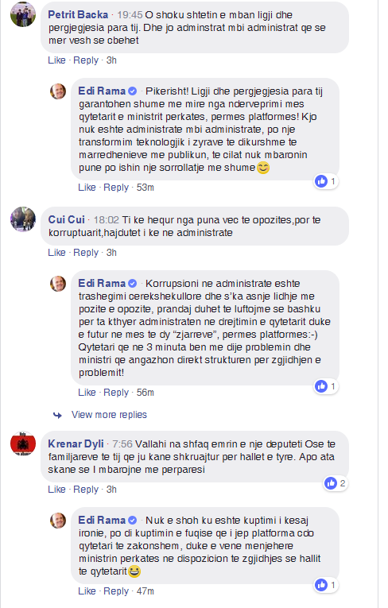
Task: Click Cui Cui's avatar image
Action: click(x=23, y=219)
